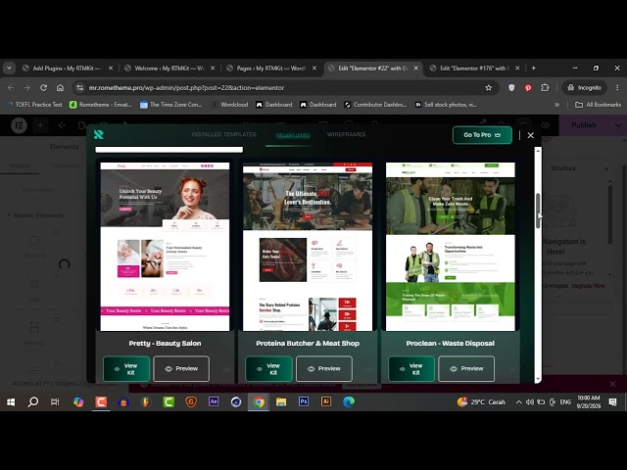The width and height of the screenshot is (627, 470).
Task: Preview the Proclean - Waste Disposal template
Action: [466, 369]
